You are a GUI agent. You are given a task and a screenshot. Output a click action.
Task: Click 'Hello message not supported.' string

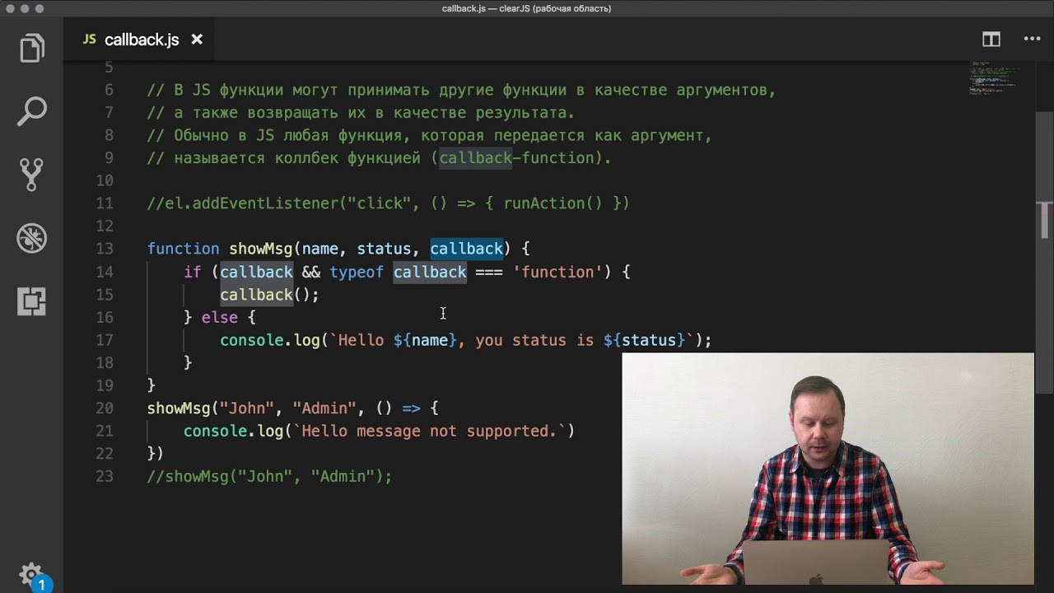click(429, 431)
